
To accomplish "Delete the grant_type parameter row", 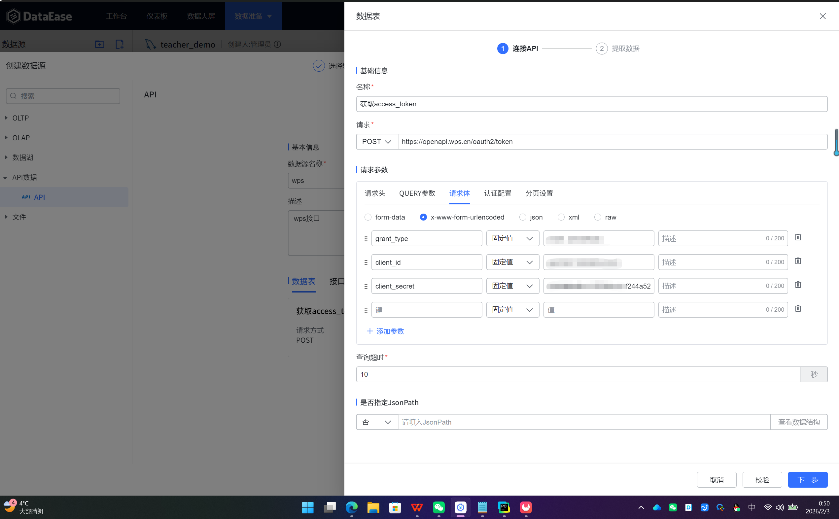I will pyautogui.click(x=798, y=237).
